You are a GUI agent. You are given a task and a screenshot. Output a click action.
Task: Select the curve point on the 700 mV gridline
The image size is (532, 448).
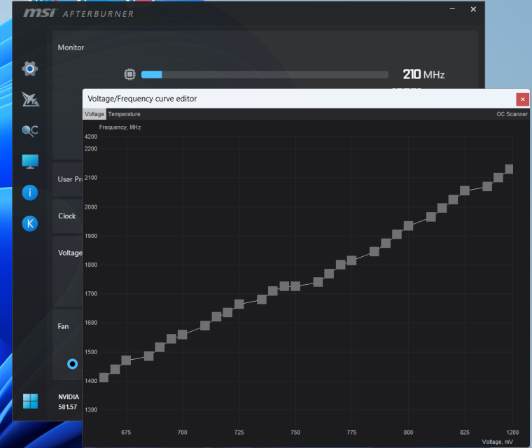coord(183,335)
